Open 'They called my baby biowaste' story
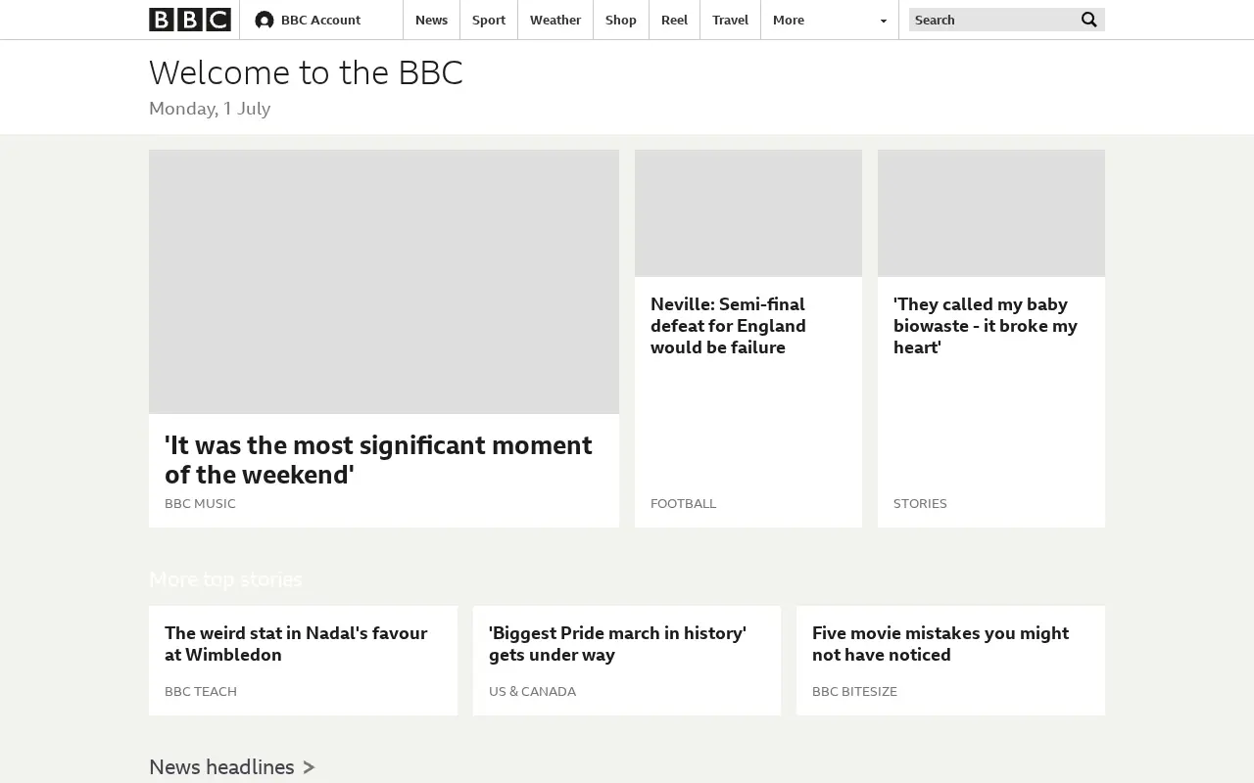Image resolution: width=1254 pixels, height=783 pixels. pos(986,326)
